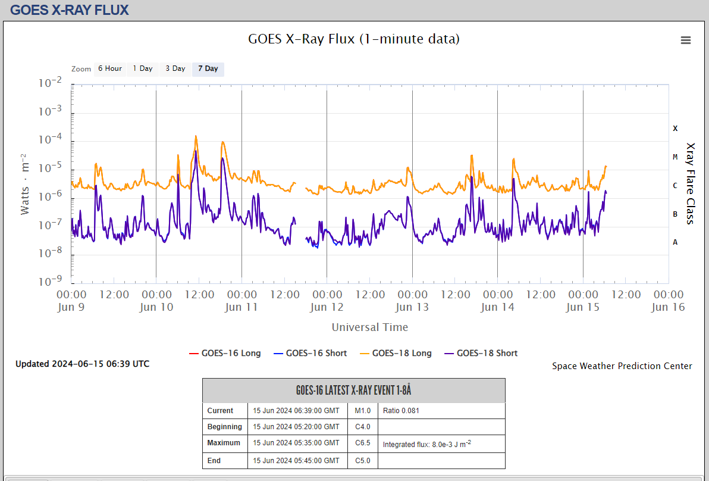Click the chart title GOES X-Ray Flux (1-minute data)
Viewport: 709px width, 481px height.
tap(354, 39)
